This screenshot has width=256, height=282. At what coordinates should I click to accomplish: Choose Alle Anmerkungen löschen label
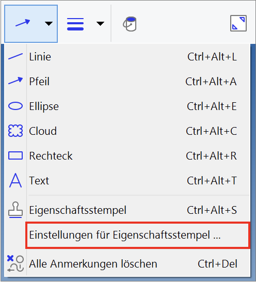tap(93, 264)
